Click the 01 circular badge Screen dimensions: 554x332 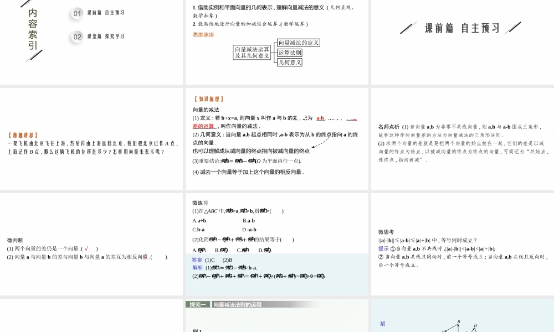pyautogui.click(x=78, y=13)
